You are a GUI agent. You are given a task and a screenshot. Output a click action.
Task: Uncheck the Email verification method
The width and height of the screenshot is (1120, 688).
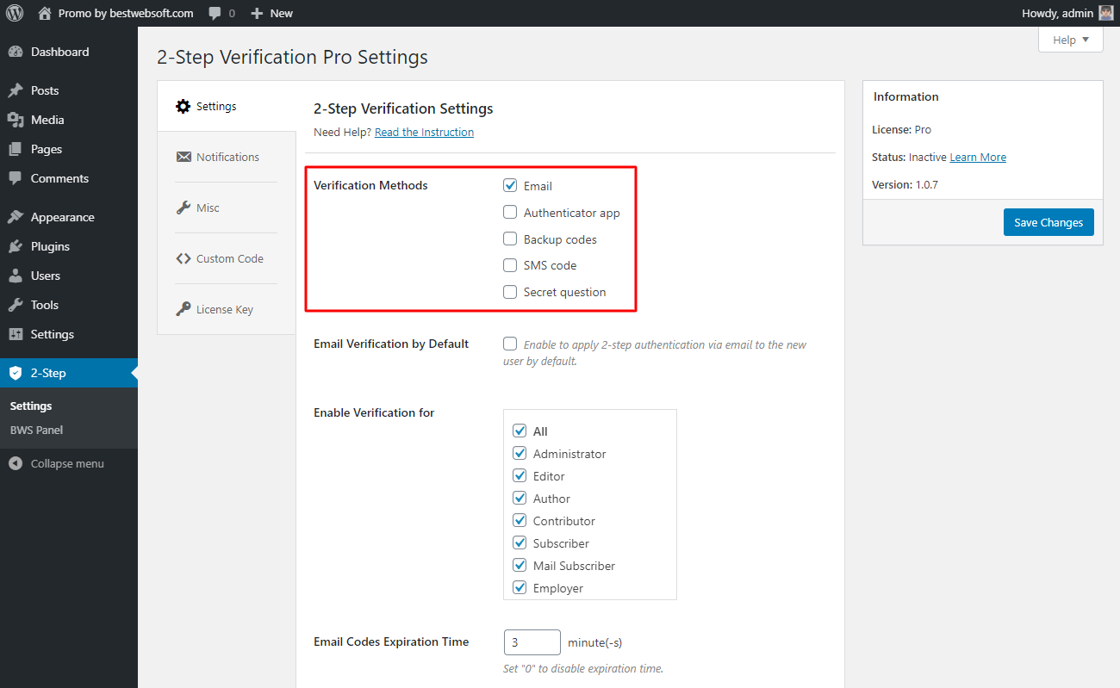pos(510,185)
